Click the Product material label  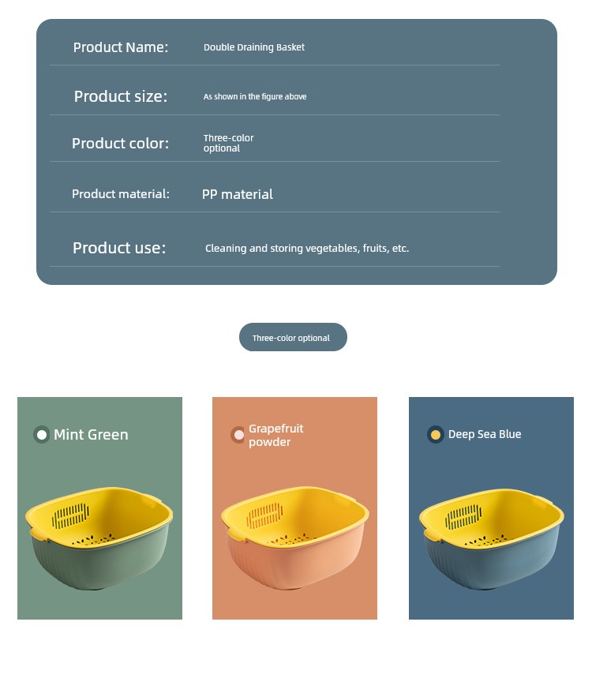point(121,193)
